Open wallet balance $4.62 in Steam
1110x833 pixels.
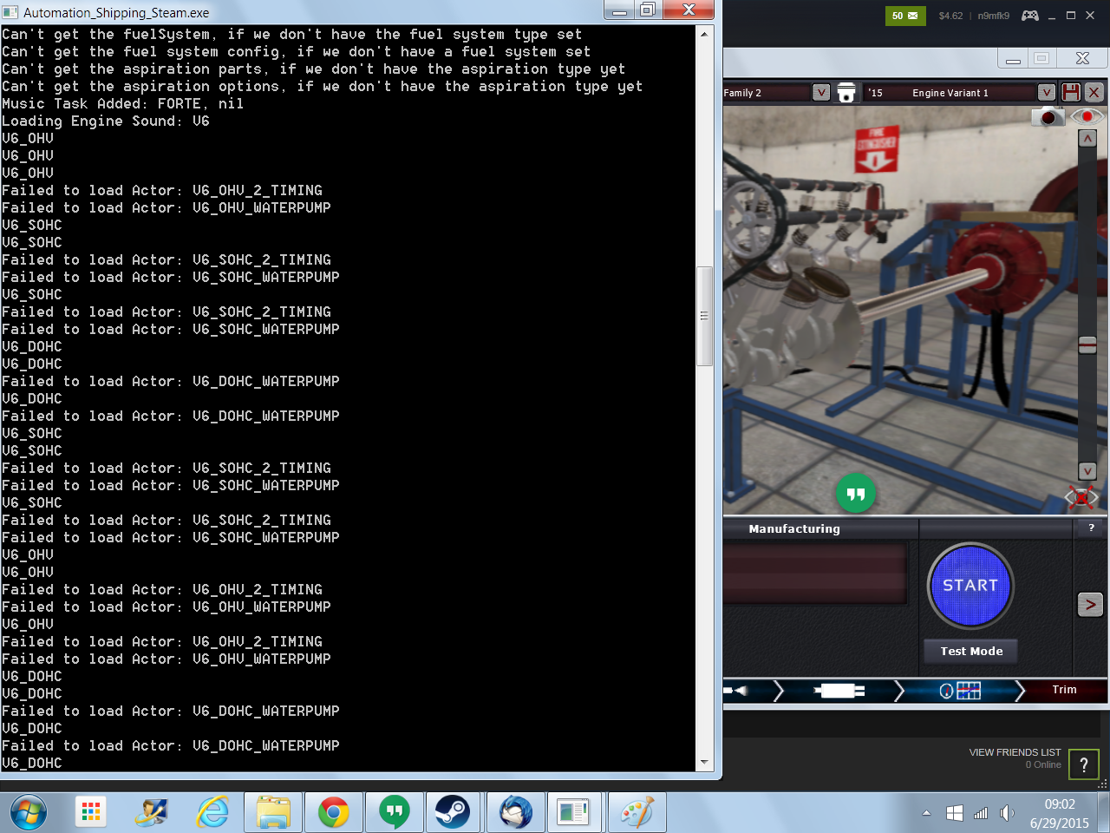coord(950,16)
